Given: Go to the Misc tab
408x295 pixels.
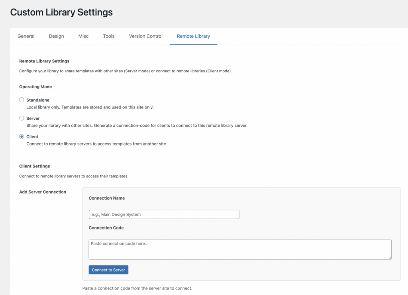Looking at the screenshot, I should click(83, 36).
